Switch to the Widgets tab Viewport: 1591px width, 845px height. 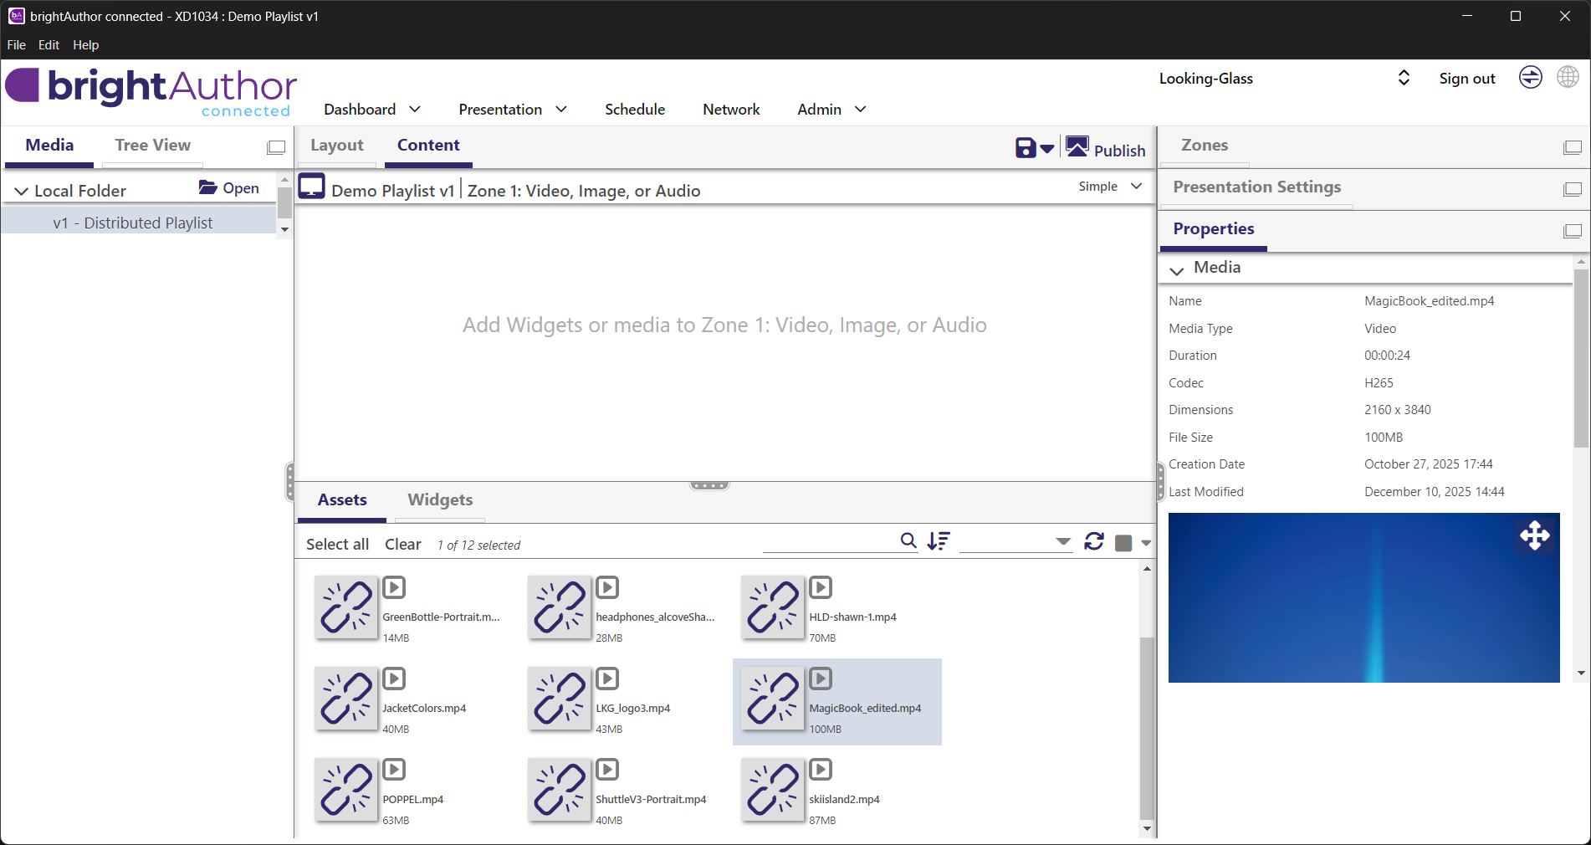pos(440,499)
